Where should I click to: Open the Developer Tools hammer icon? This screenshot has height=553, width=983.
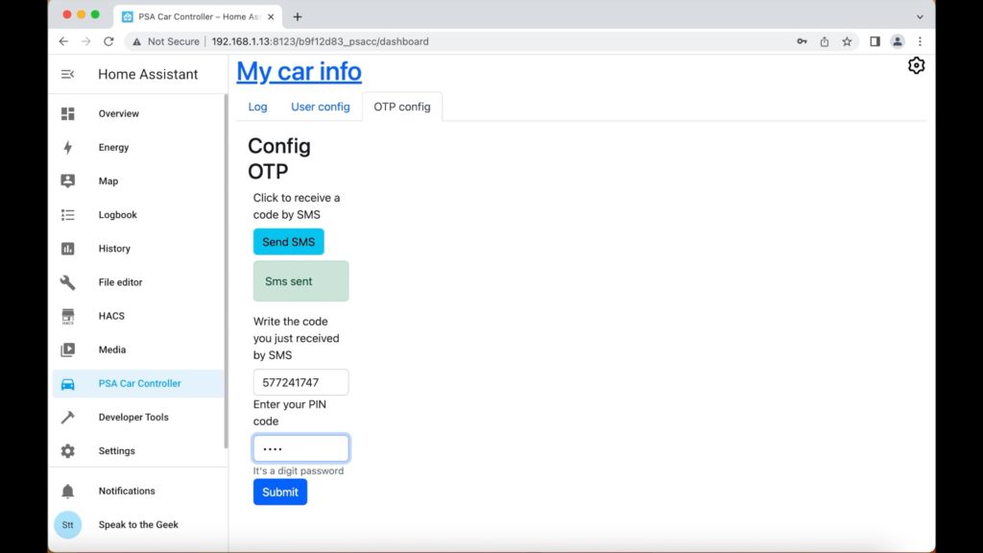click(x=68, y=417)
